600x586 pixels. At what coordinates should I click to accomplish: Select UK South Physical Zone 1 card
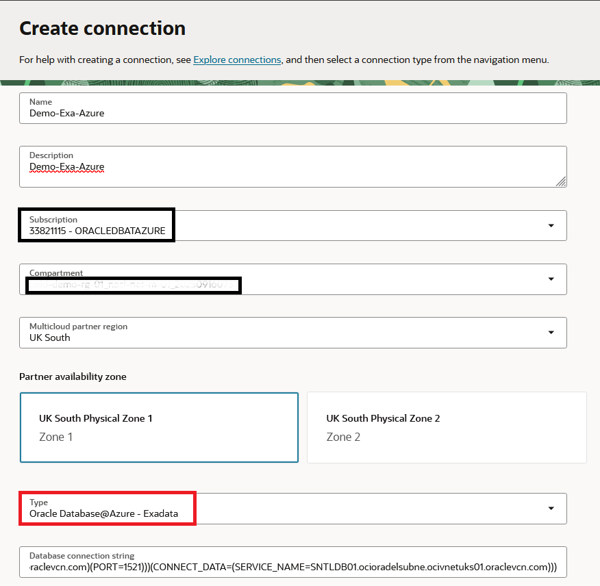pyautogui.click(x=159, y=427)
